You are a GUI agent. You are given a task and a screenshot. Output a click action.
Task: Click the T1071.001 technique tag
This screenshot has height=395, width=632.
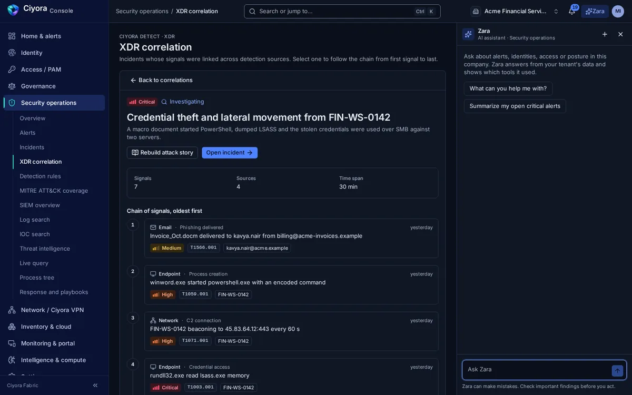(195, 341)
